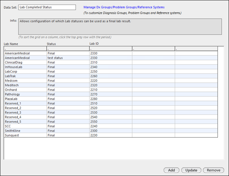
Task: Sort grid by Lab Name header cell
Action: click(25, 49)
